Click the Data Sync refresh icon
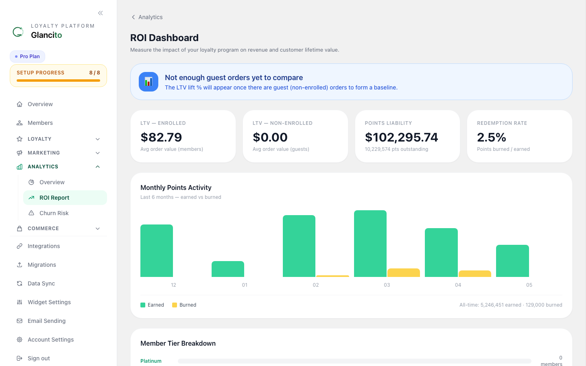The image size is (586, 366). 20,283
